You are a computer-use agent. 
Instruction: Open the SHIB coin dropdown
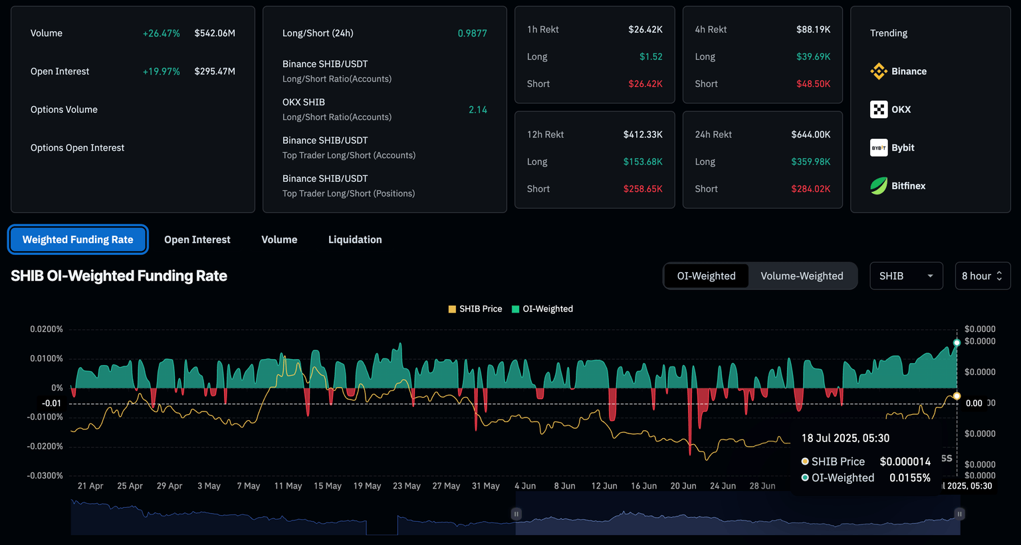(x=906, y=276)
